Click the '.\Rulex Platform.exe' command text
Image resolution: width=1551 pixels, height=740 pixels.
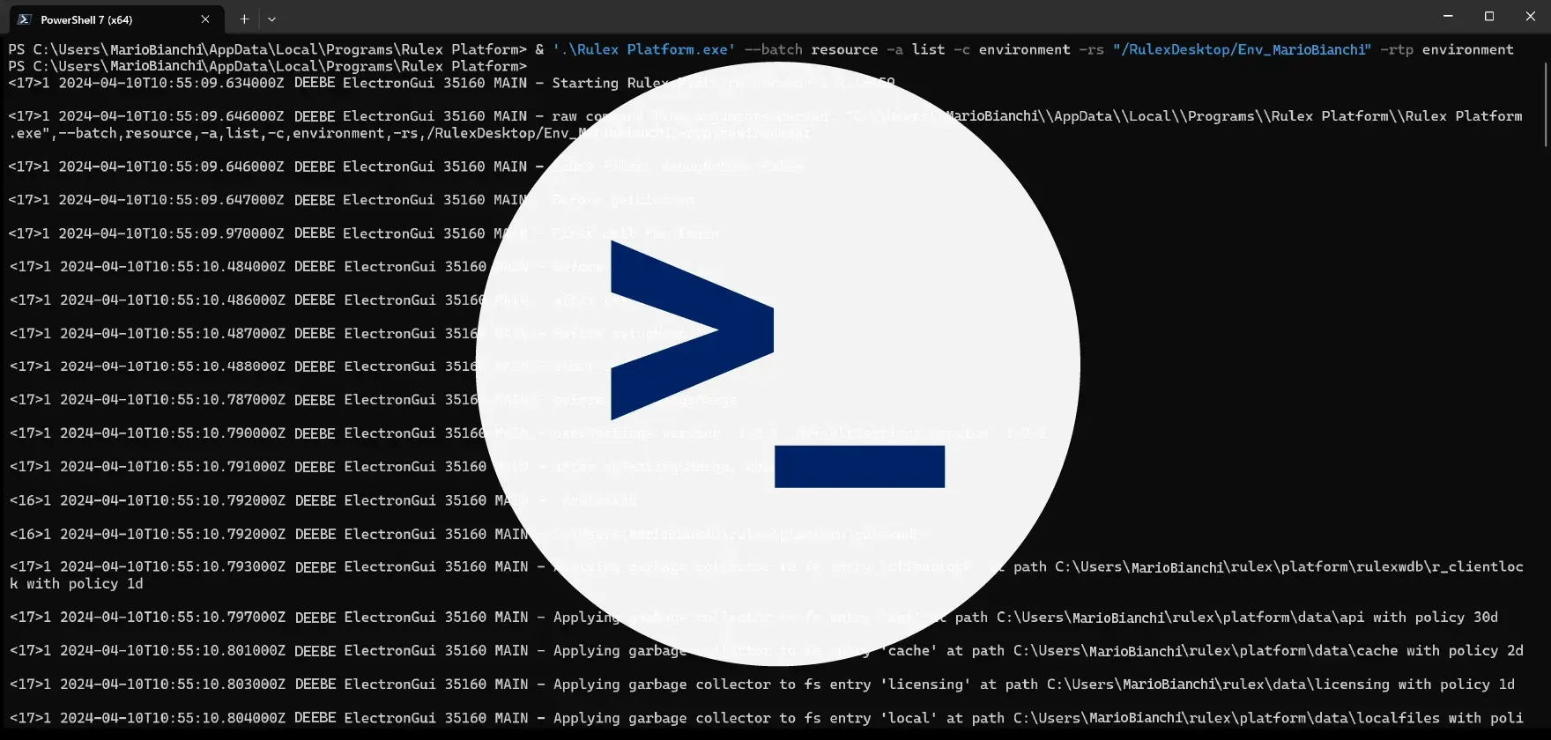click(643, 49)
